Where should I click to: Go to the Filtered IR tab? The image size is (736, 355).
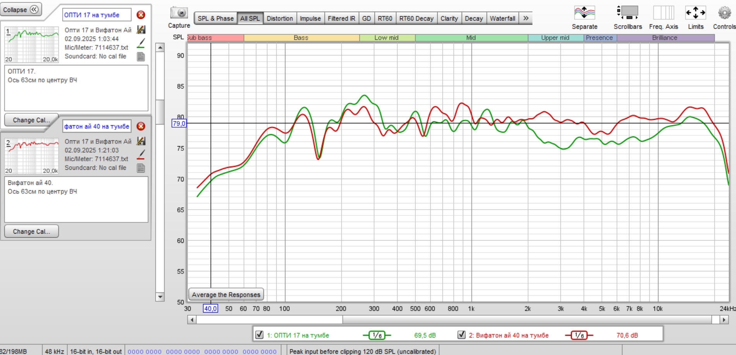pos(341,18)
